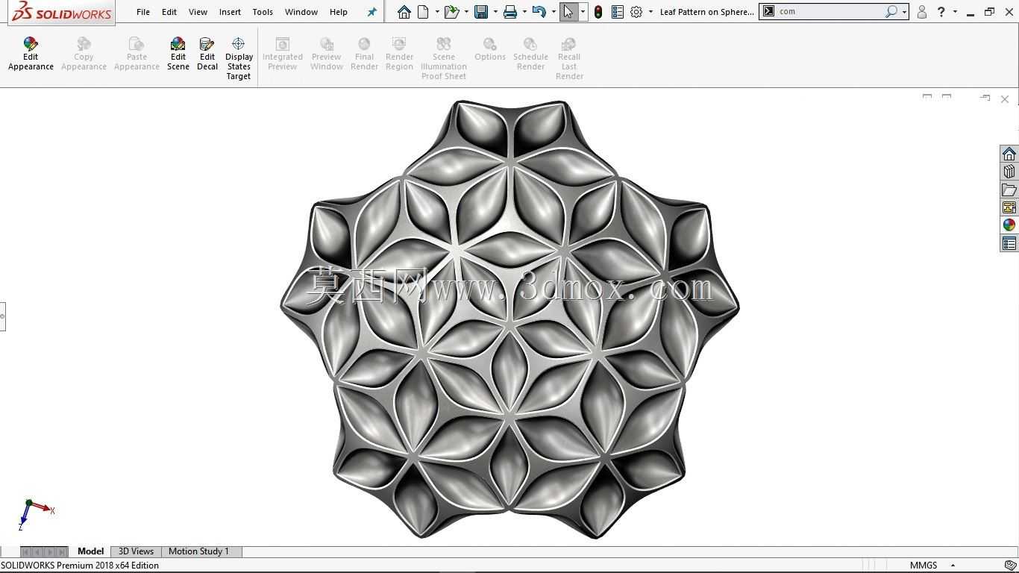Open the Help question mark
Screen dimensions: 1019x573
click(941, 12)
